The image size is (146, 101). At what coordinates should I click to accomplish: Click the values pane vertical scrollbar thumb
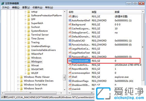point(143,47)
